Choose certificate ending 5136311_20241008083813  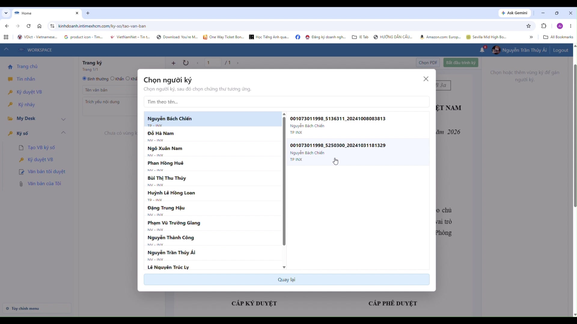tap(358, 125)
